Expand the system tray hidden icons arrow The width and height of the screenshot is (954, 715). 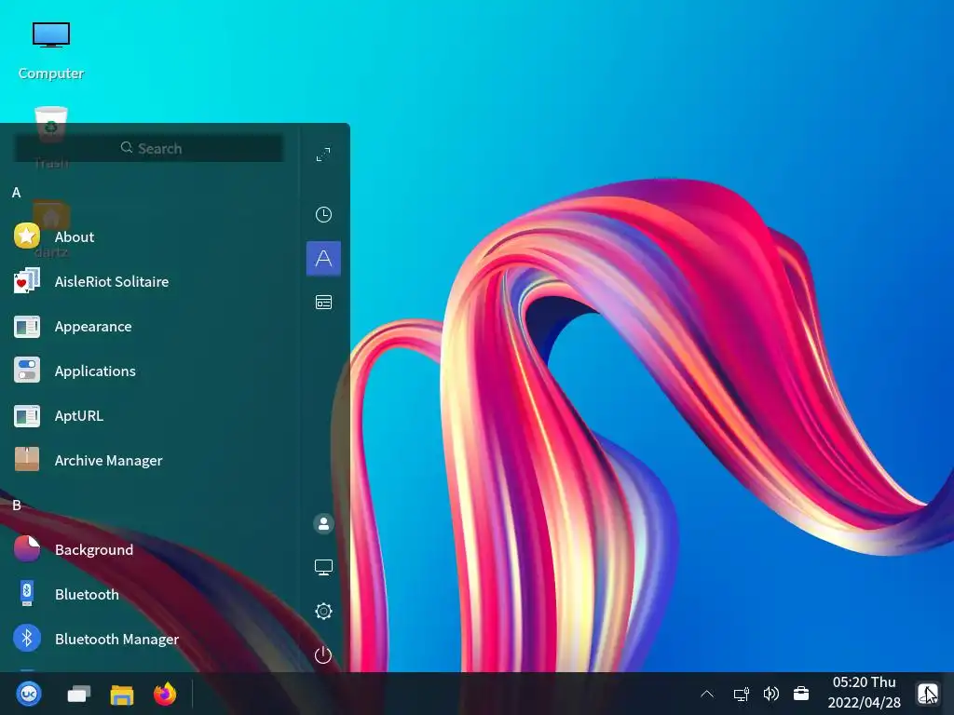click(707, 694)
